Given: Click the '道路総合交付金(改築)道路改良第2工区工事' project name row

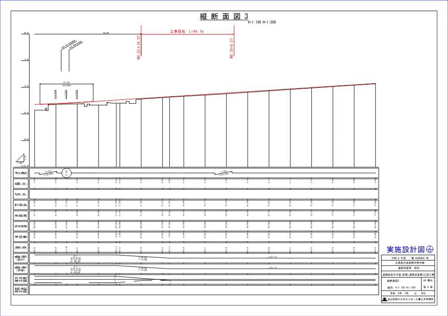Looking at the screenshot, I should coord(408,275).
